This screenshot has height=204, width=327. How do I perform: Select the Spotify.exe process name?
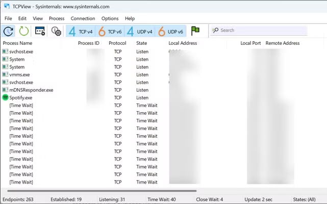(21, 98)
